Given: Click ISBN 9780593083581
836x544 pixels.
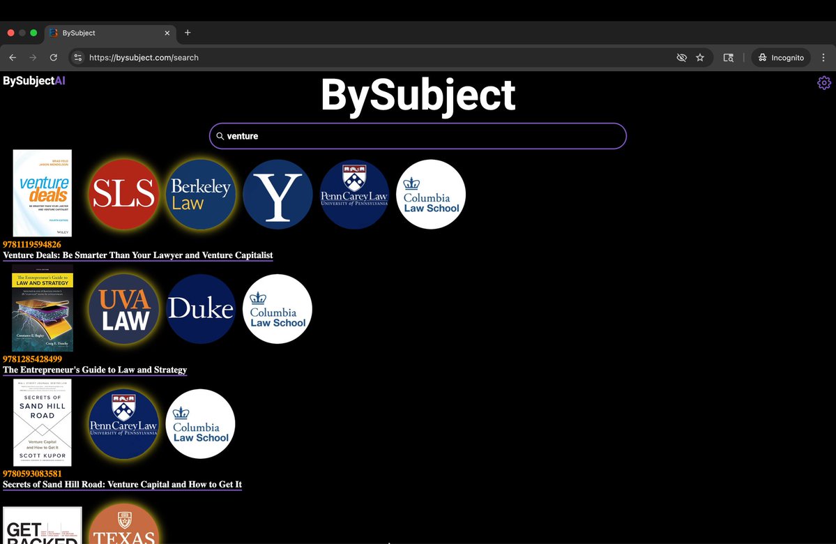Looking at the screenshot, I should (32, 474).
